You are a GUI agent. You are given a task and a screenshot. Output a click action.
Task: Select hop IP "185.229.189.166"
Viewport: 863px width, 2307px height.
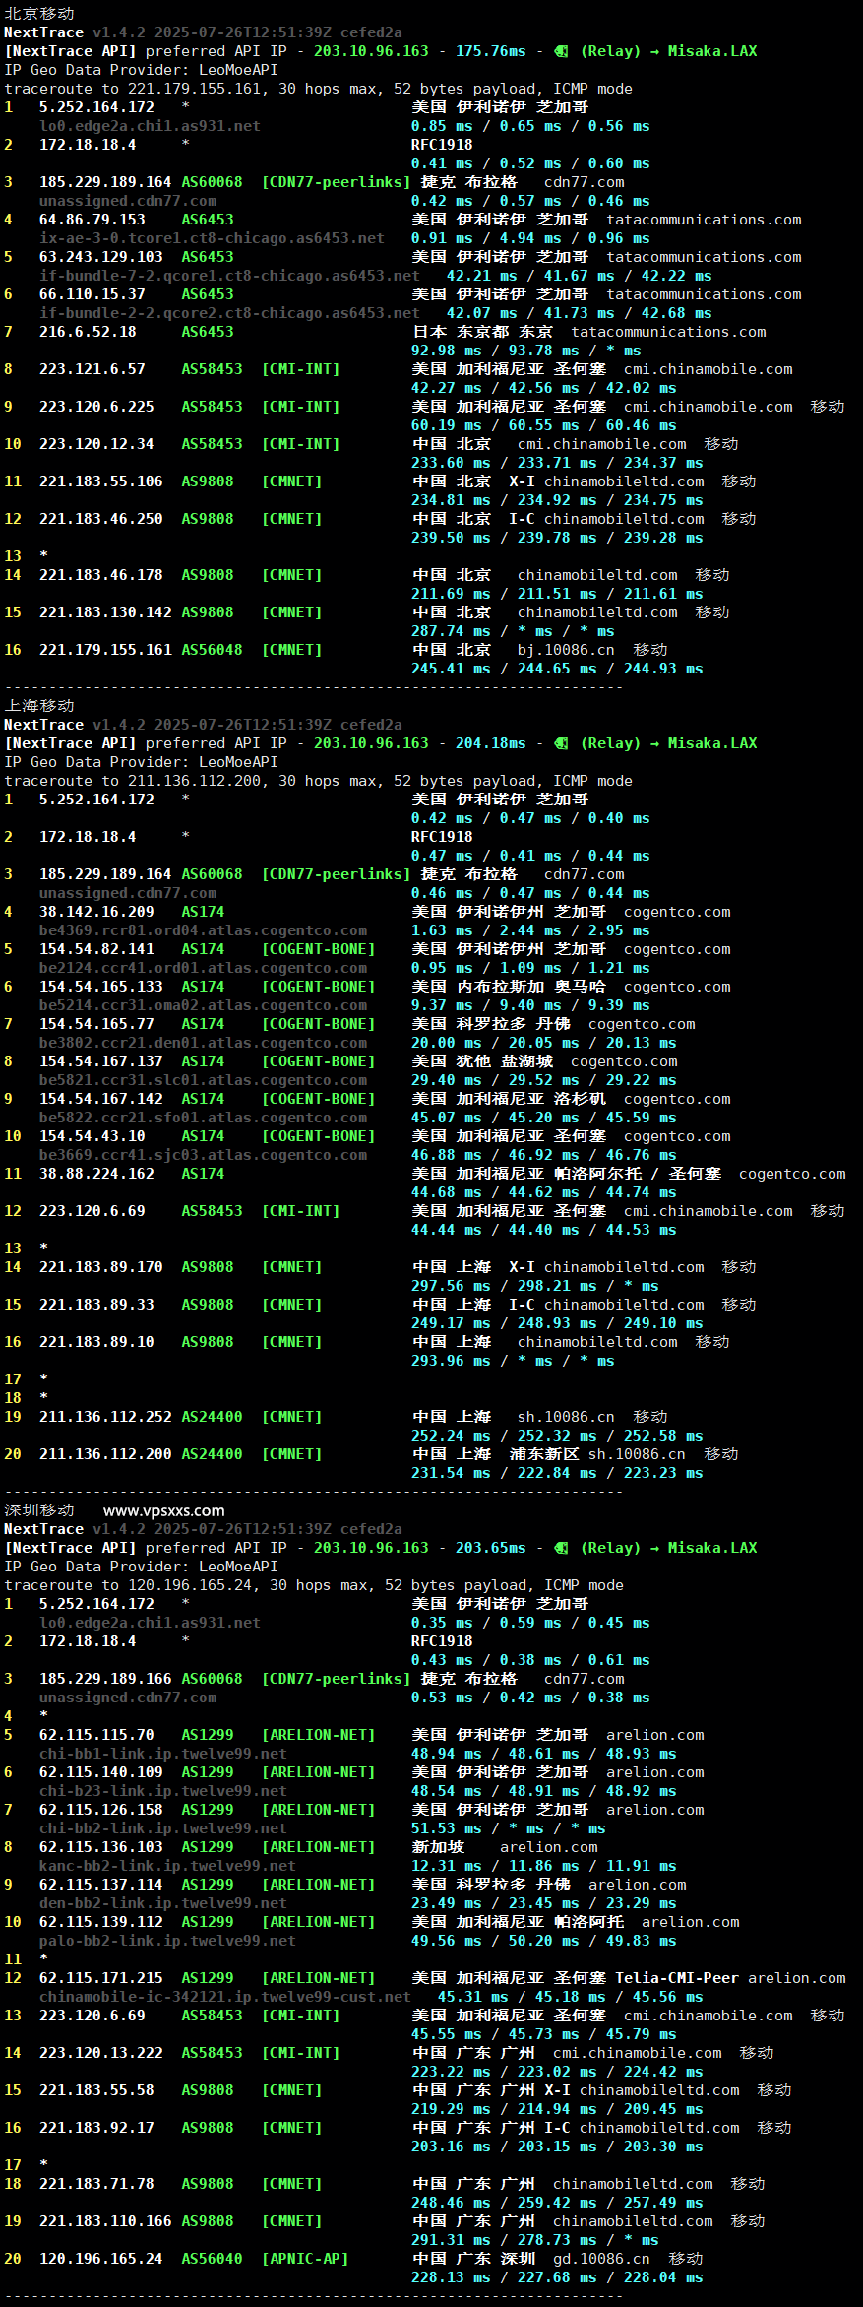point(105,1679)
